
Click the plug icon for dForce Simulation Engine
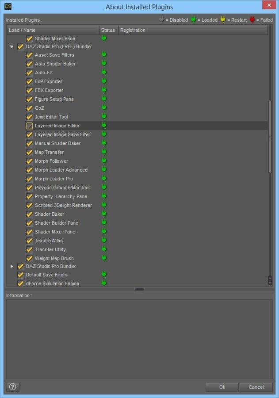pyautogui.click(x=104, y=283)
